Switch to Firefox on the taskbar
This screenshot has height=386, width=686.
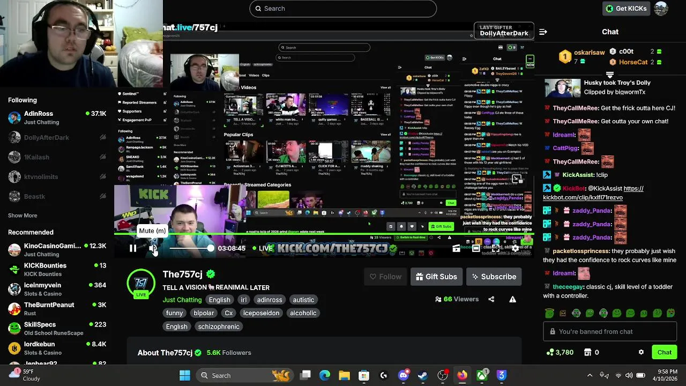click(x=462, y=375)
